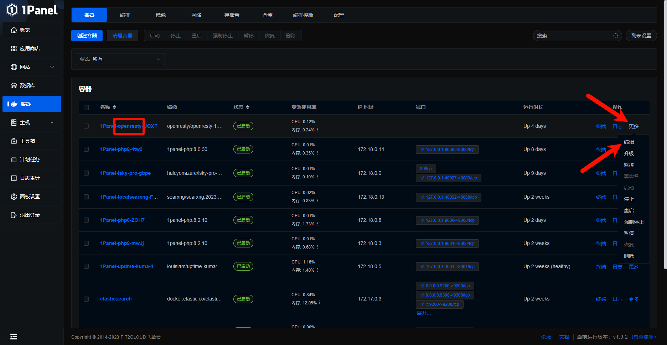Click the 面板设置 gear icon
Screen dimensions: 667x345
14,197
